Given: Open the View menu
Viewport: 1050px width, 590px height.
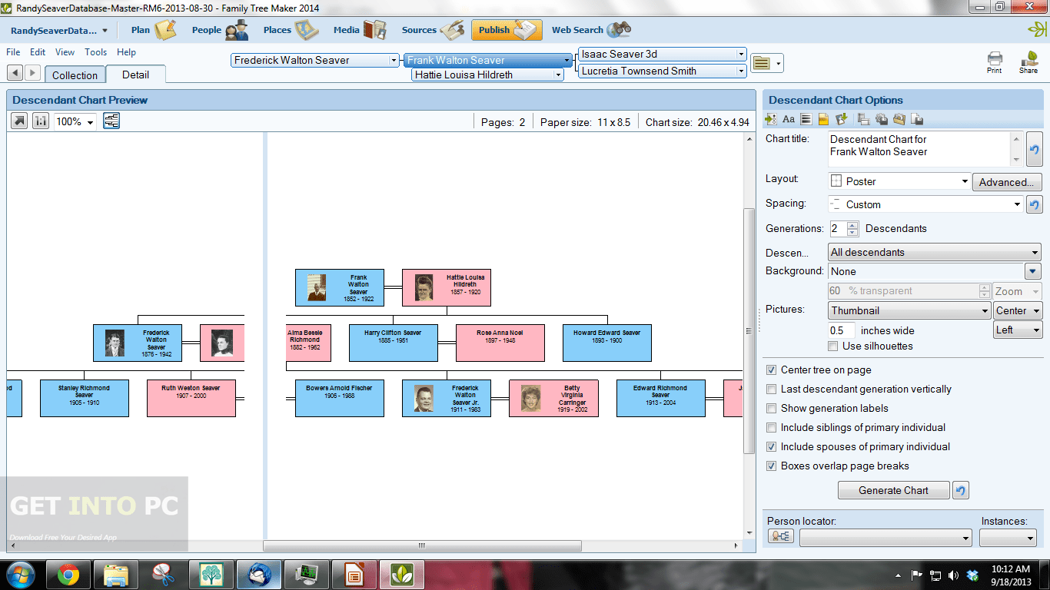Looking at the screenshot, I should coord(65,52).
